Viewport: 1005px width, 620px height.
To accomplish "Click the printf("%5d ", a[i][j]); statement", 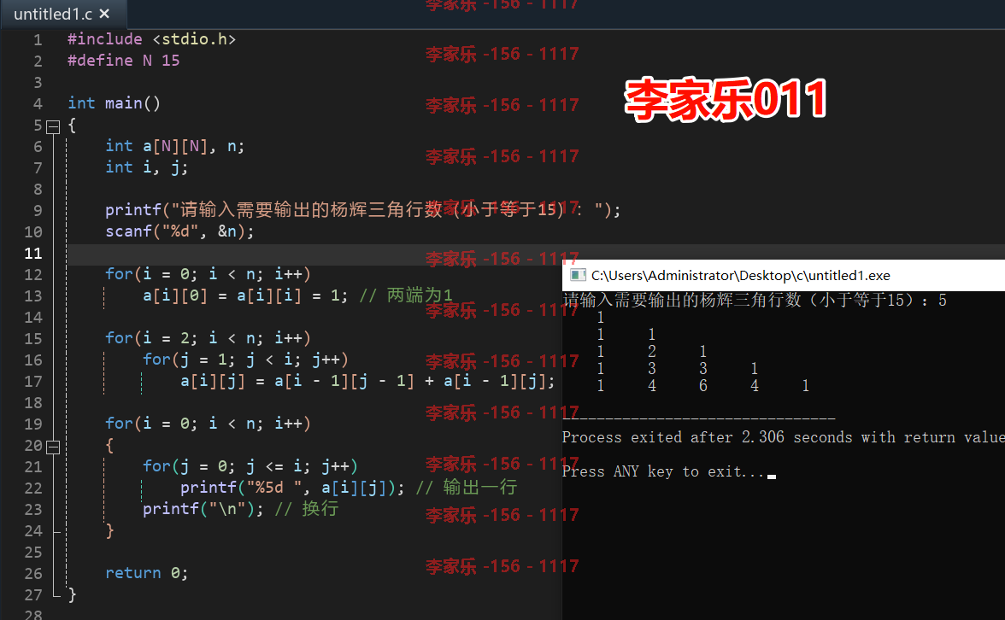I will pyautogui.click(x=292, y=488).
